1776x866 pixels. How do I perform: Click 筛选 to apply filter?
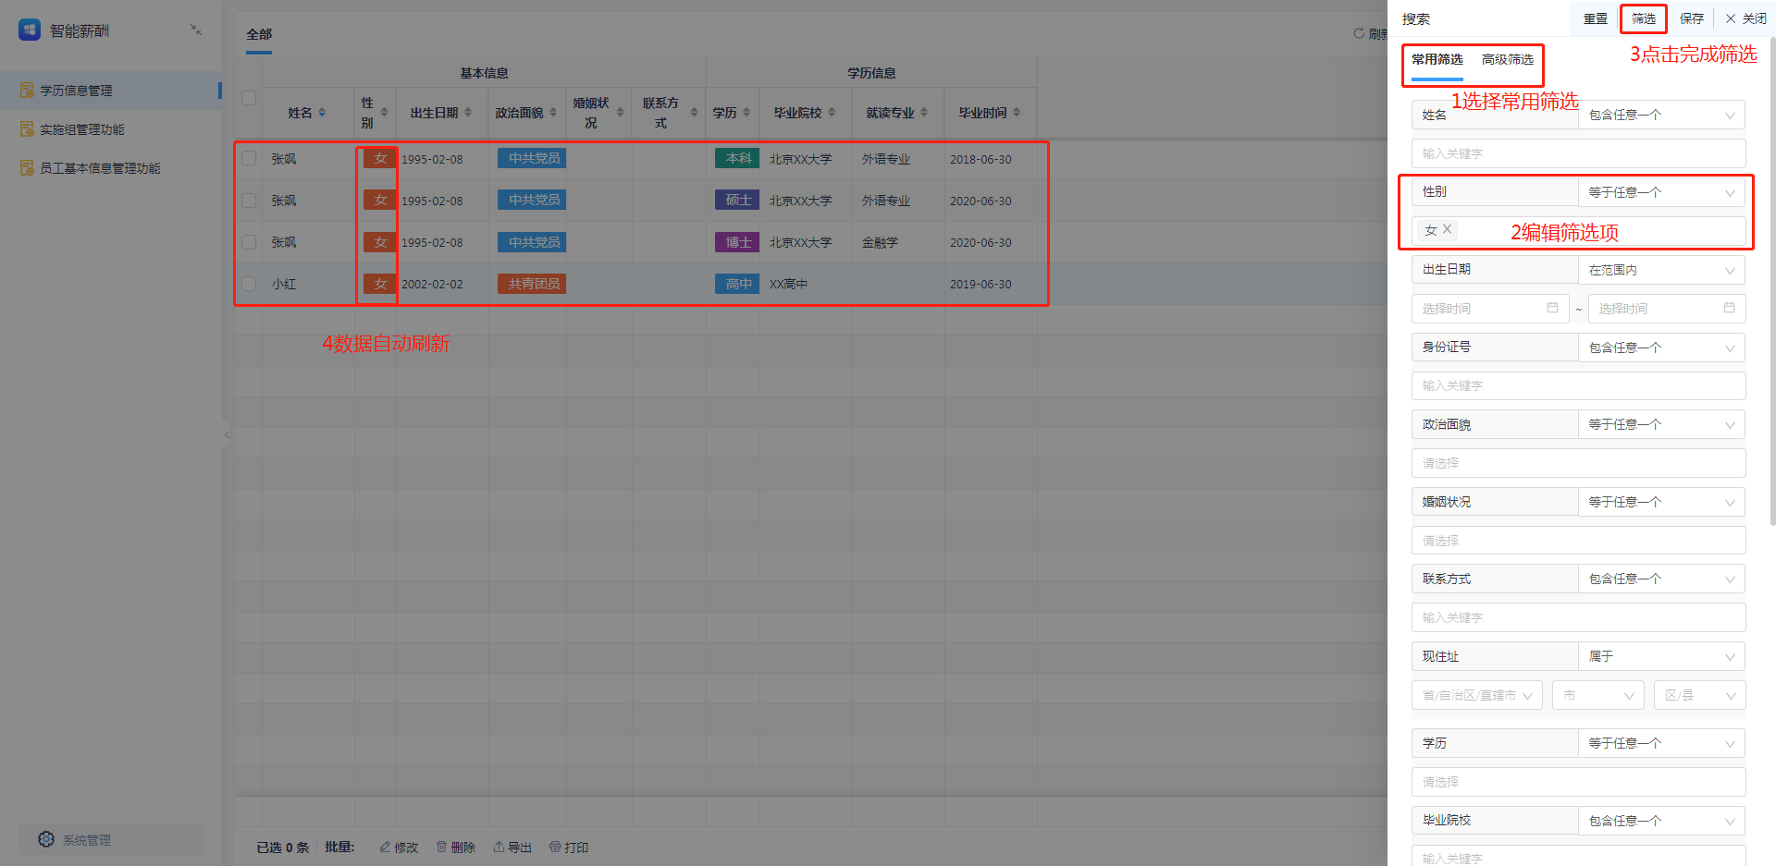pos(1644,18)
